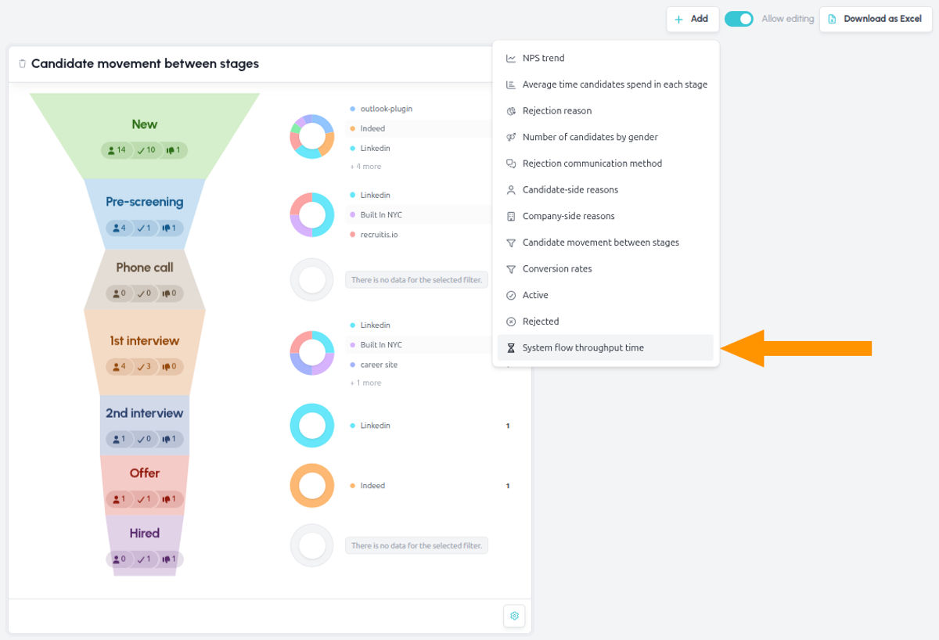The width and height of the screenshot is (939, 640).
Task: Click the 14 candidates badge in New
Action: [x=117, y=150]
